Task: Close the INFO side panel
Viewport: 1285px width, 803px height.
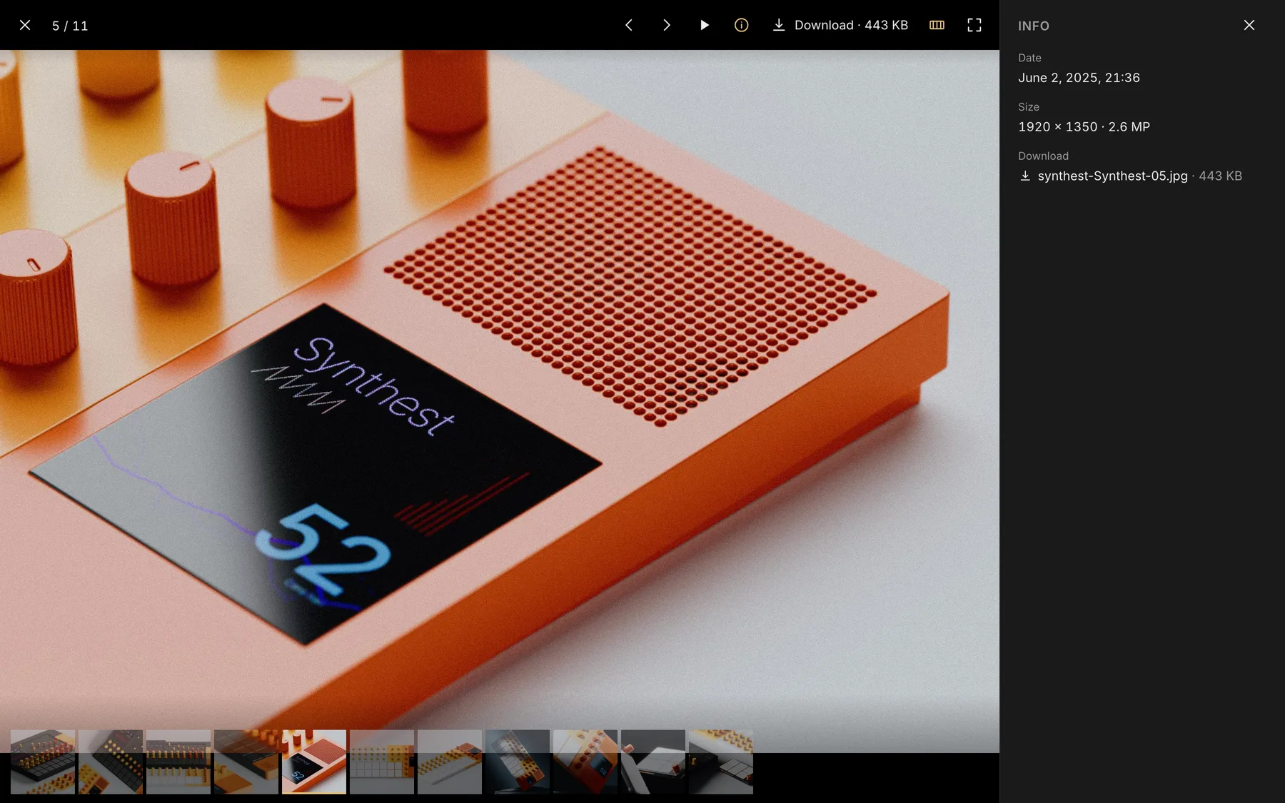Action: 1249,25
